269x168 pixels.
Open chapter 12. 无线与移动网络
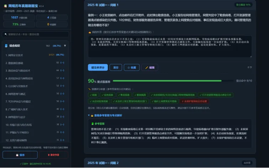(x=35, y=140)
